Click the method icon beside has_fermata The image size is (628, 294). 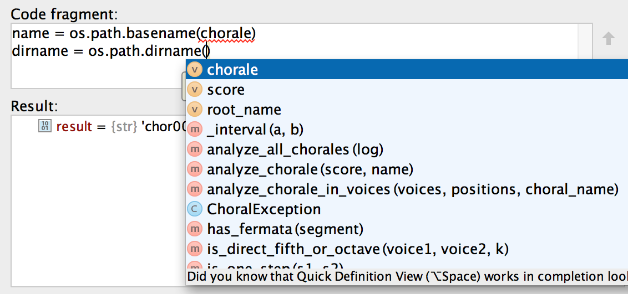(194, 229)
